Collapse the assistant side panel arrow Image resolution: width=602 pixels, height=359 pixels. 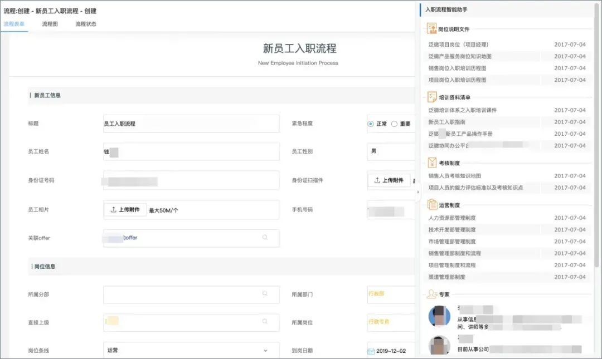(x=417, y=192)
